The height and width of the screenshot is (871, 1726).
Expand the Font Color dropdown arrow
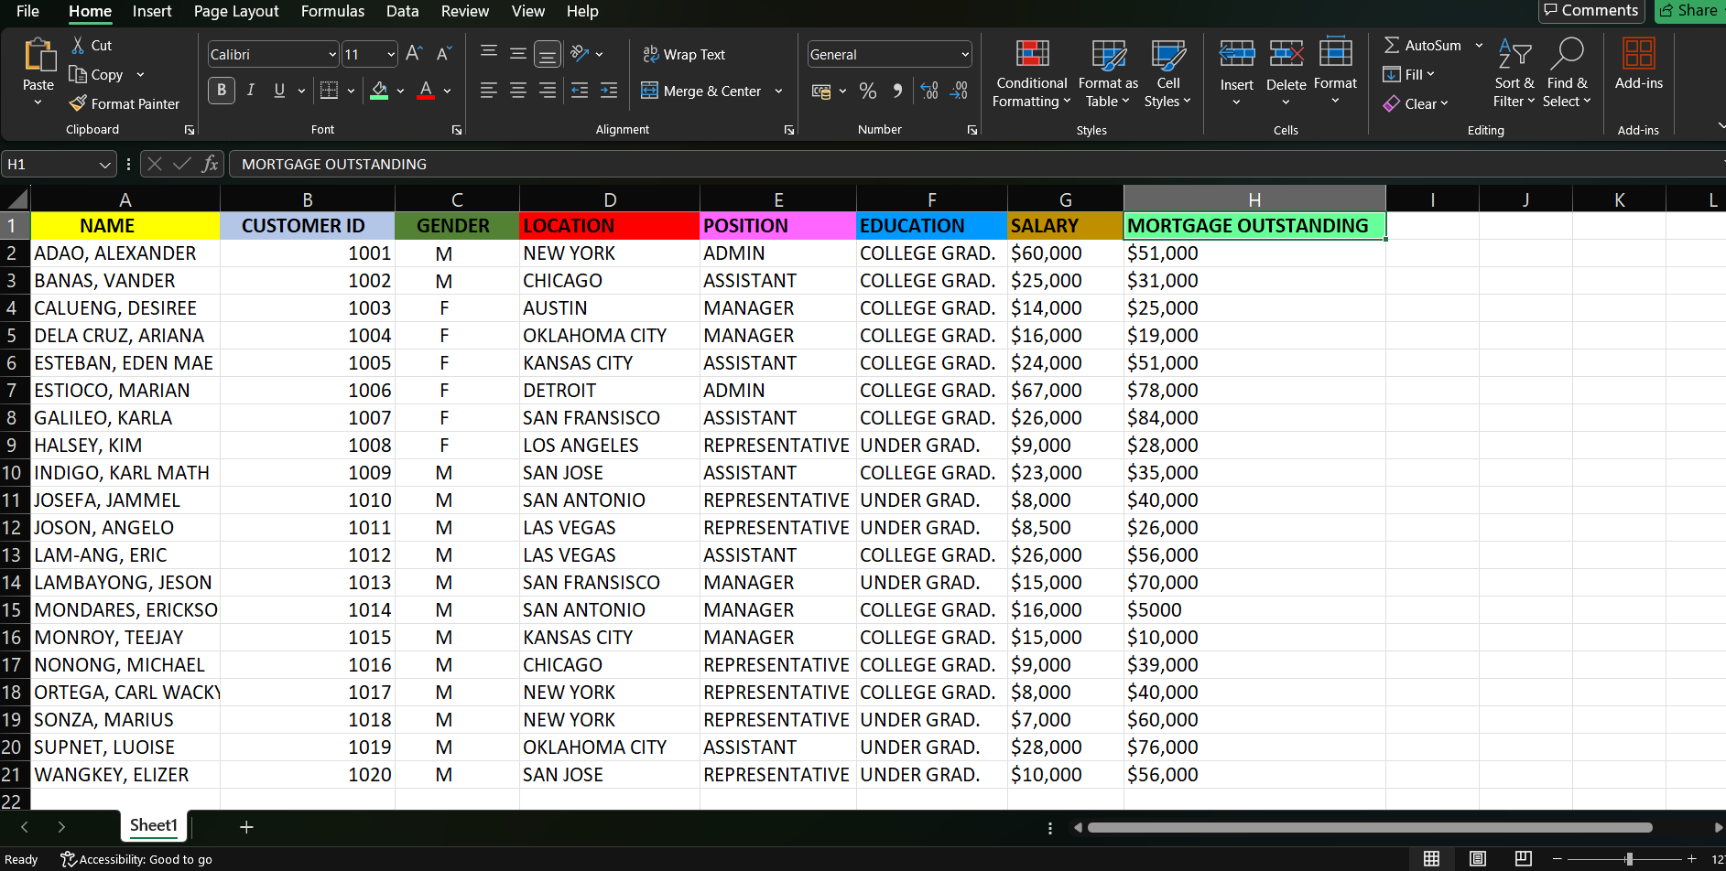tap(447, 91)
